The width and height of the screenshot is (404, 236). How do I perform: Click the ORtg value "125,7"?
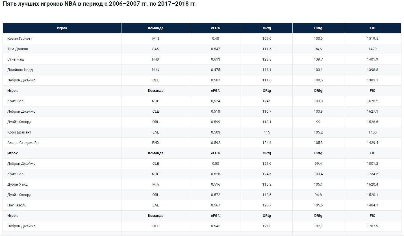(x=267, y=205)
